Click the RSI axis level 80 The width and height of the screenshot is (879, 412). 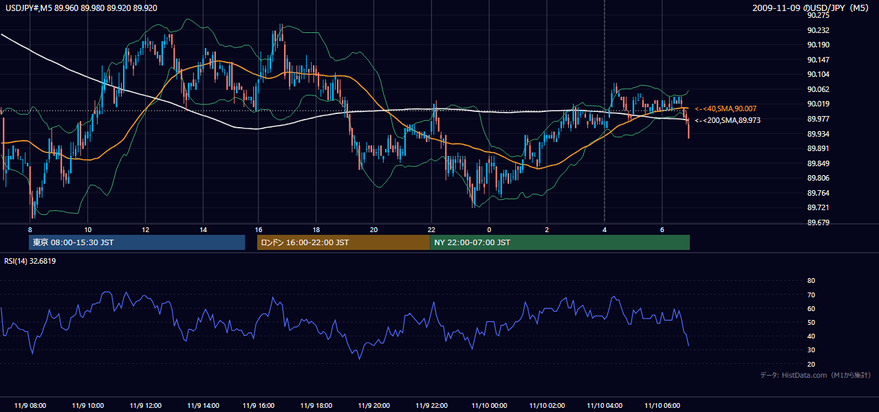[x=811, y=281]
